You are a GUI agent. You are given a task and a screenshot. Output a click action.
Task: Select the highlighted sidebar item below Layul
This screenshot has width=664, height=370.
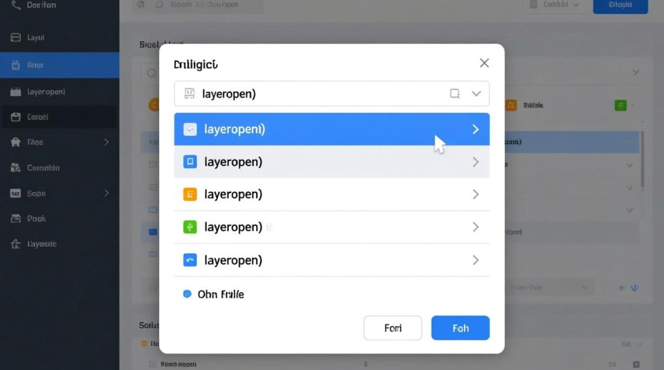59,65
